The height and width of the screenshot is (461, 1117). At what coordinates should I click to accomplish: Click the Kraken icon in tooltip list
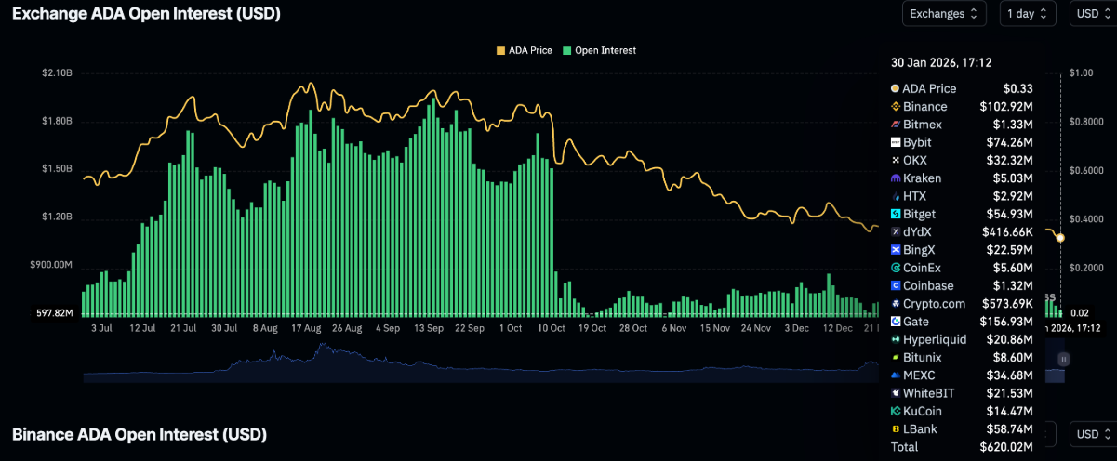pos(896,178)
